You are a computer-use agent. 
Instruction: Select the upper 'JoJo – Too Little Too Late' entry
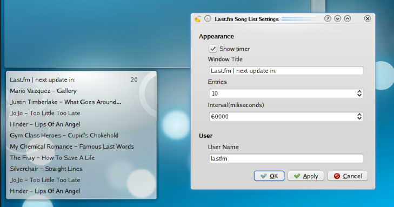(x=45, y=113)
